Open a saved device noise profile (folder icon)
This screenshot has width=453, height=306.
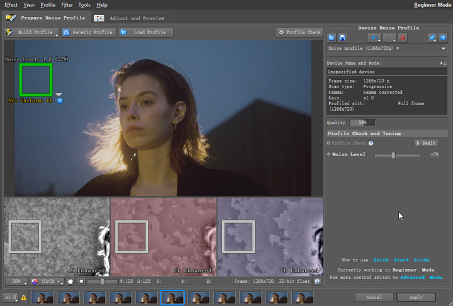click(332, 38)
